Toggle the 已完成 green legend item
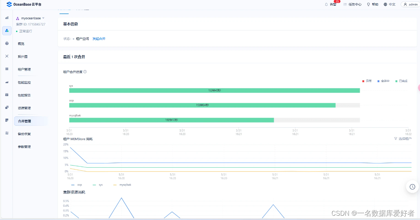 pos(401,81)
